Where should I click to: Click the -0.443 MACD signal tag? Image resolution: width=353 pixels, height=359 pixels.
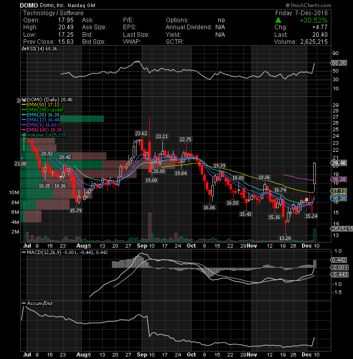[x=340, y=274]
